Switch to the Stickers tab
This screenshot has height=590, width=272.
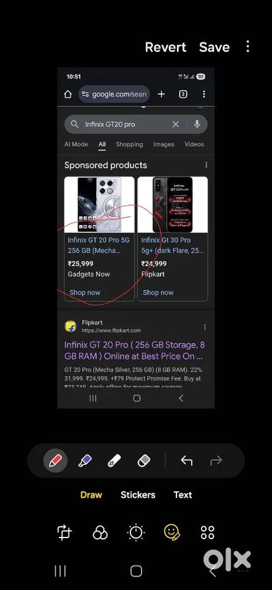coord(137,495)
